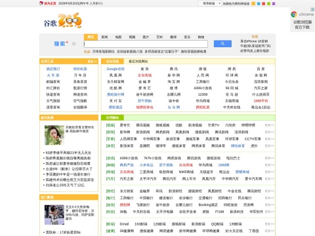The height and width of the screenshot is (236, 315).
Task: Expand 更多>> on the [视频] row
Action: [269, 125]
